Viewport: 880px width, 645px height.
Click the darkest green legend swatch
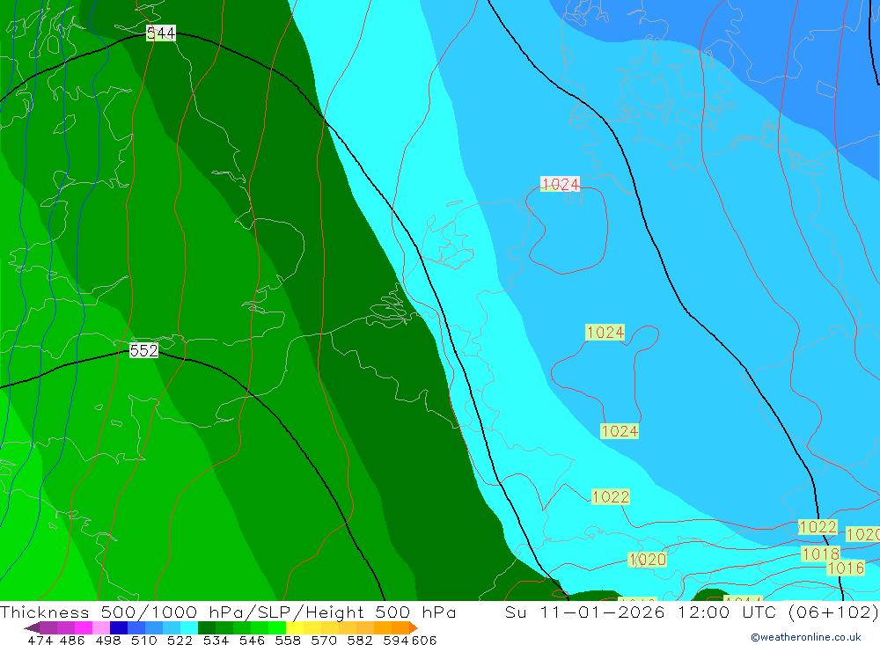[207, 627]
